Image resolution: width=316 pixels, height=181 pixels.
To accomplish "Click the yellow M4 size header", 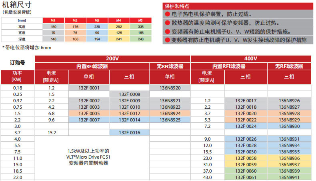I will click(x=119, y=20).
